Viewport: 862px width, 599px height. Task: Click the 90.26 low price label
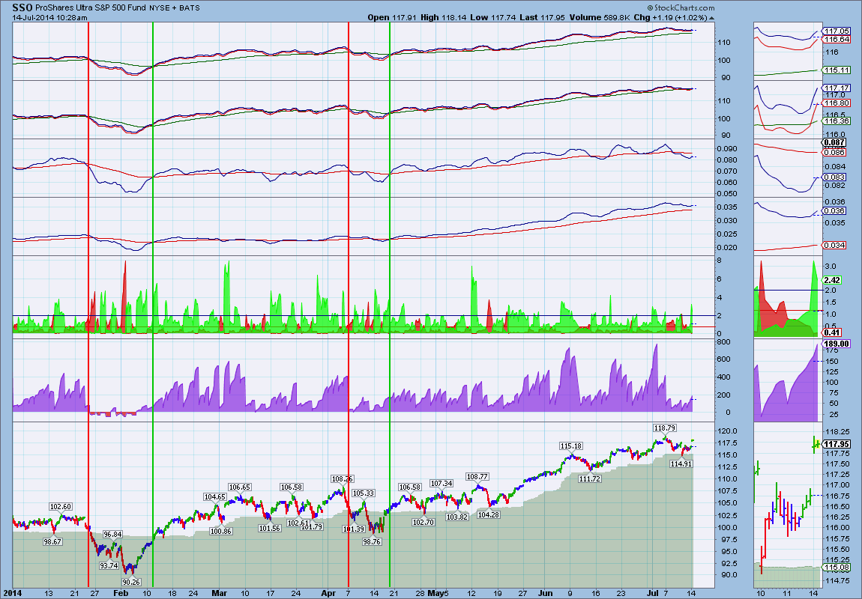(131, 582)
